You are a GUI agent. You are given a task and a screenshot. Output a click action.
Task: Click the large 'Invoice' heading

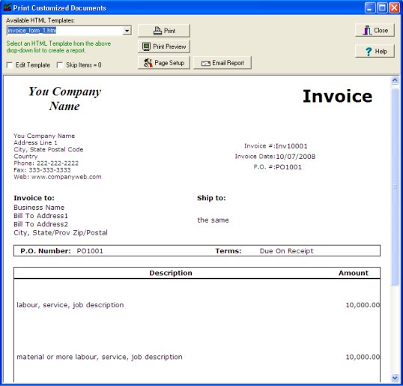(338, 96)
